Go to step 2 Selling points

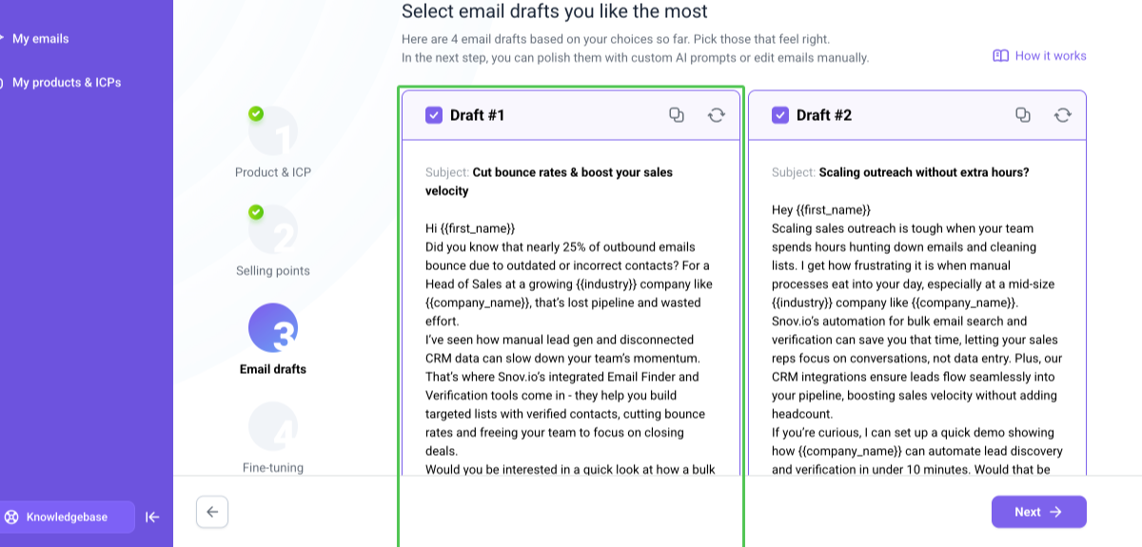[273, 230]
